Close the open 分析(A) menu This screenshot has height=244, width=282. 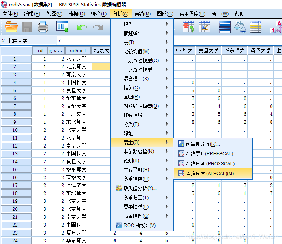tap(121, 14)
